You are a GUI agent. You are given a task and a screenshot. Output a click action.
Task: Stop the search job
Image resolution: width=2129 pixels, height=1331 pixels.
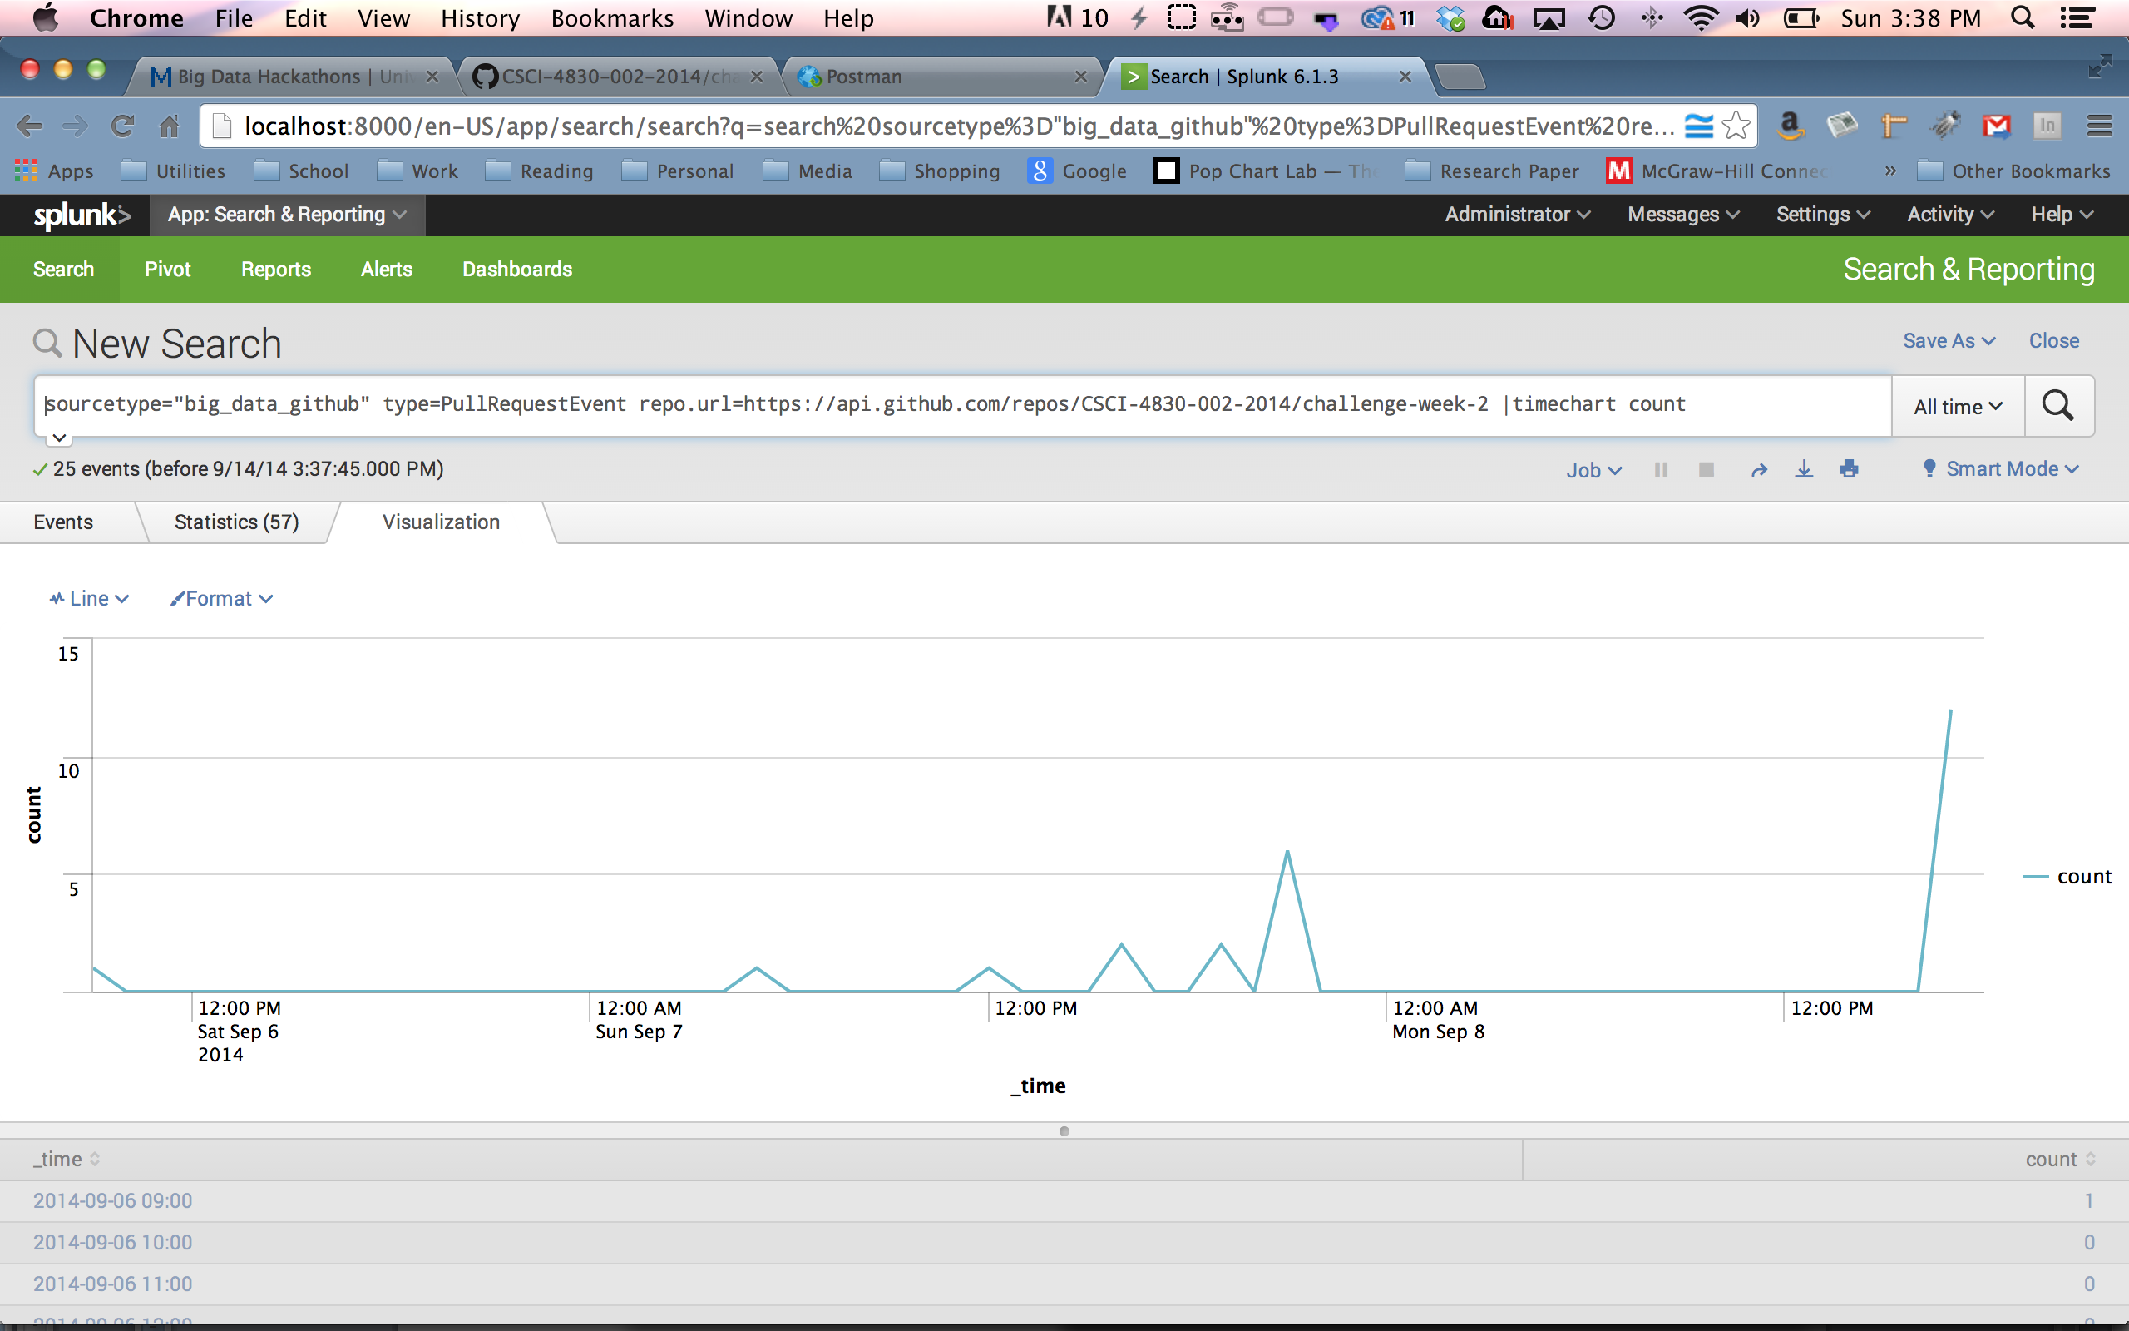coord(1706,469)
